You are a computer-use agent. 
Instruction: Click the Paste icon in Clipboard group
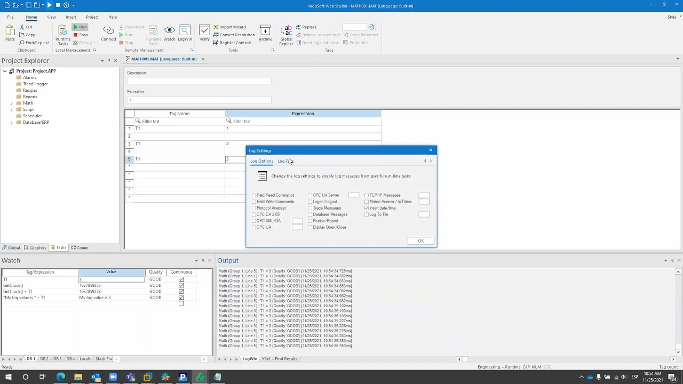[x=10, y=33]
